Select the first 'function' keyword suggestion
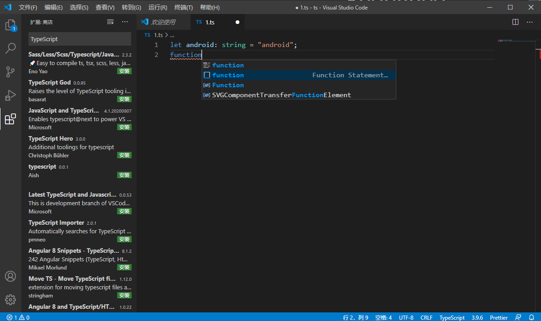Viewport: 541px width, 321px height. [x=299, y=65]
